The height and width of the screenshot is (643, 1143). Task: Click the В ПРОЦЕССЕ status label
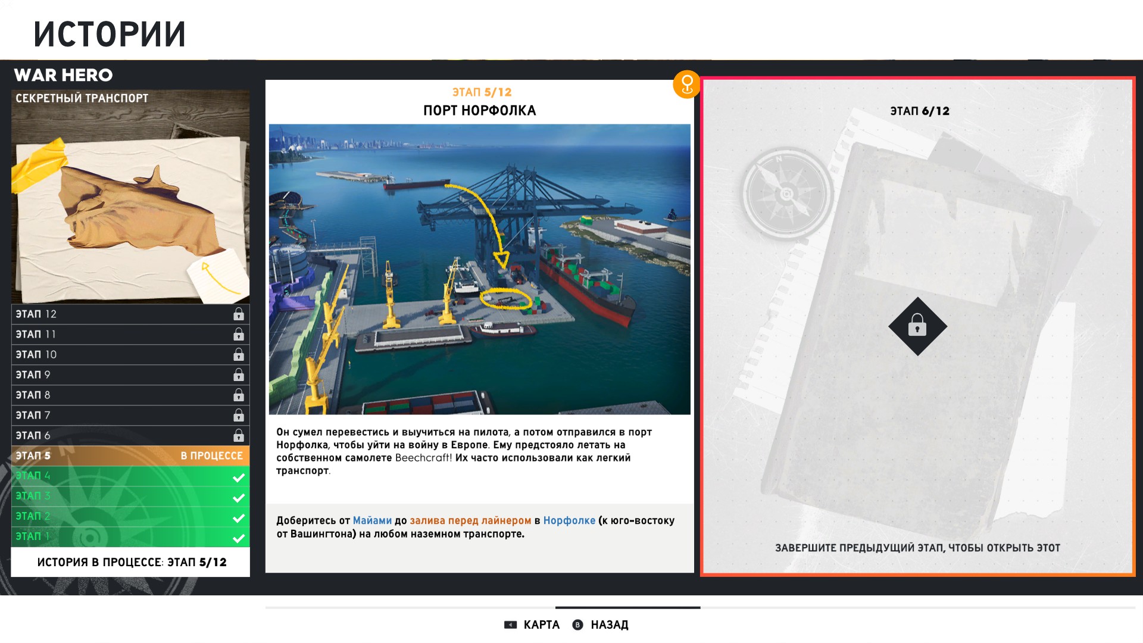(212, 455)
